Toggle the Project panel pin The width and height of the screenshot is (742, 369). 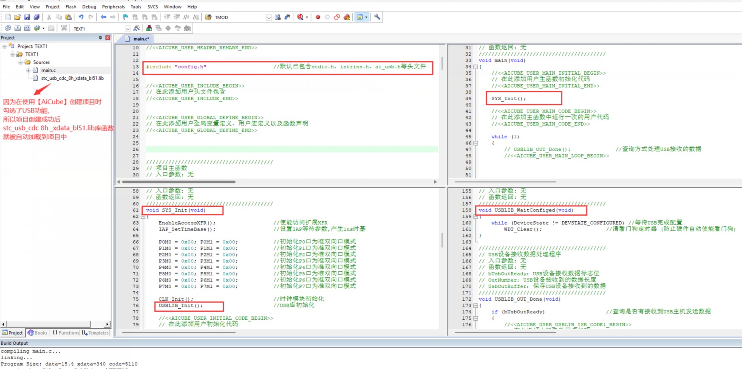tap(101, 38)
